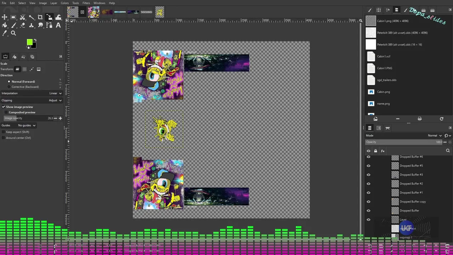Open the Device Status tab icon

click(15, 57)
